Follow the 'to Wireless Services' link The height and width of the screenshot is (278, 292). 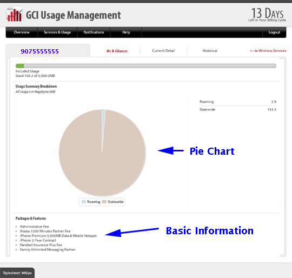pos(268,51)
